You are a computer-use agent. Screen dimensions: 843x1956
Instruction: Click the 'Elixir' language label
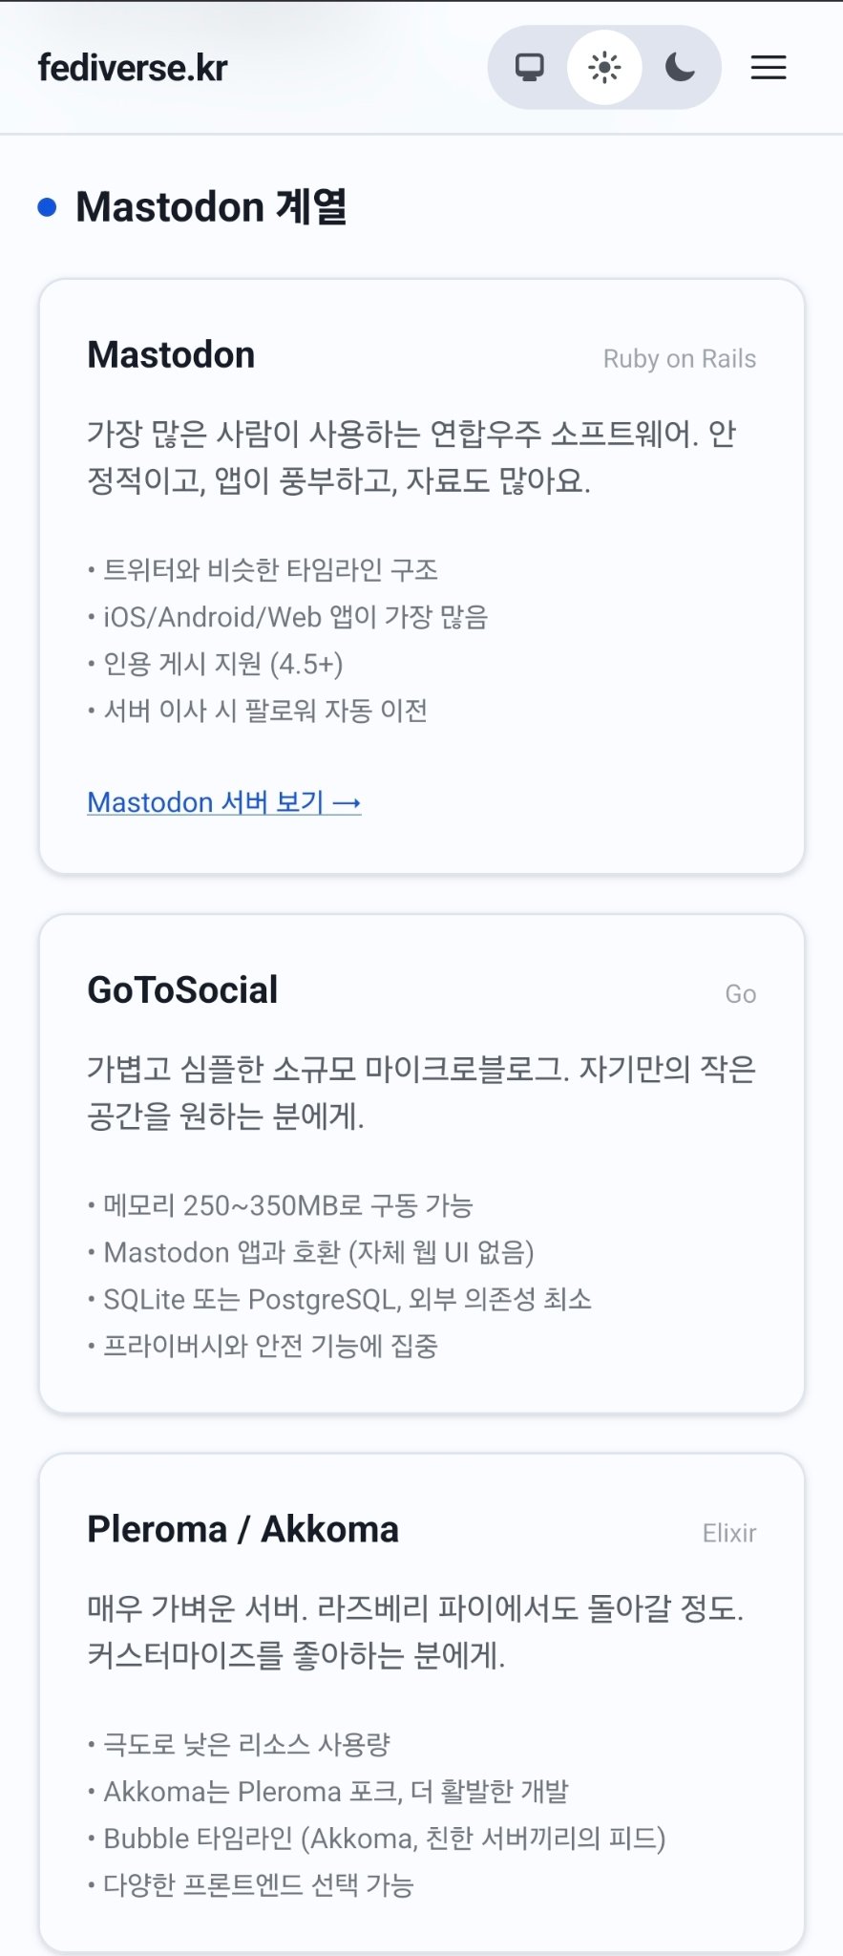point(729,1533)
